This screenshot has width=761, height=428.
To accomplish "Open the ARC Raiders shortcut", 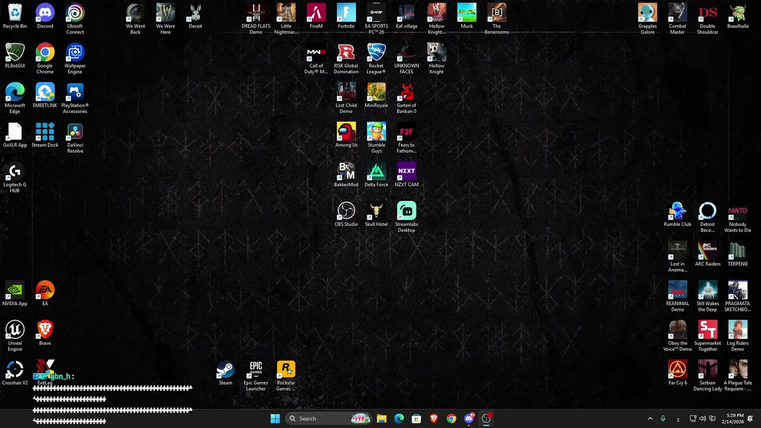I will point(707,254).
